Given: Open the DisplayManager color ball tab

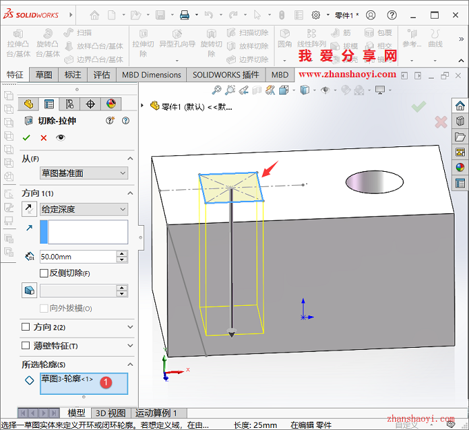Looking at the screenshot, I should click(111, 104).
